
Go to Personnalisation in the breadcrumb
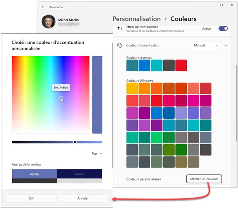point(137,19)
